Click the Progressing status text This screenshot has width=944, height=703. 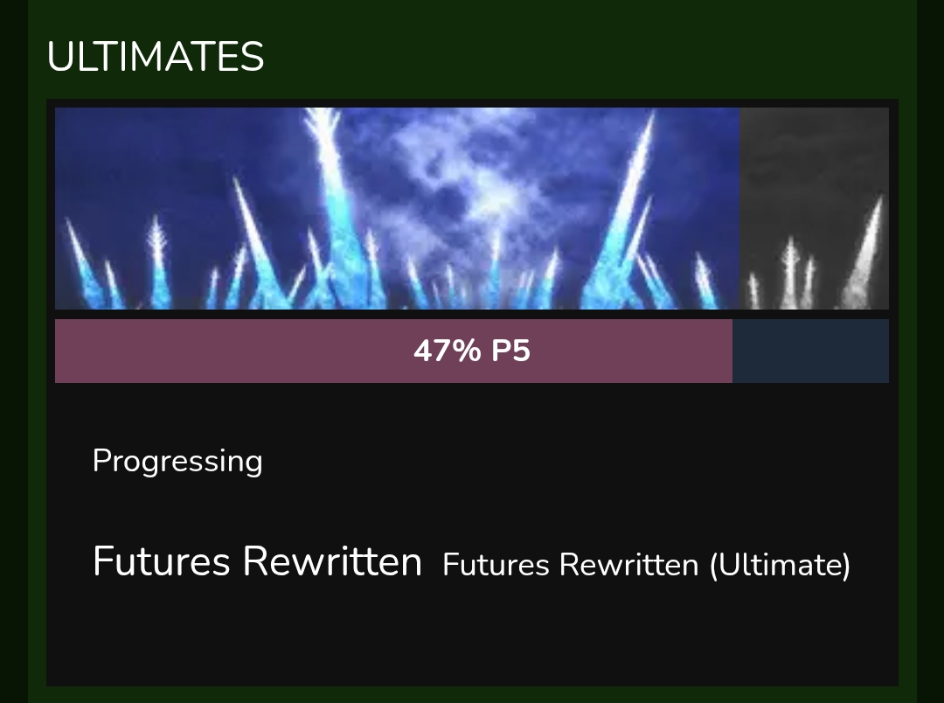point(177,462)
